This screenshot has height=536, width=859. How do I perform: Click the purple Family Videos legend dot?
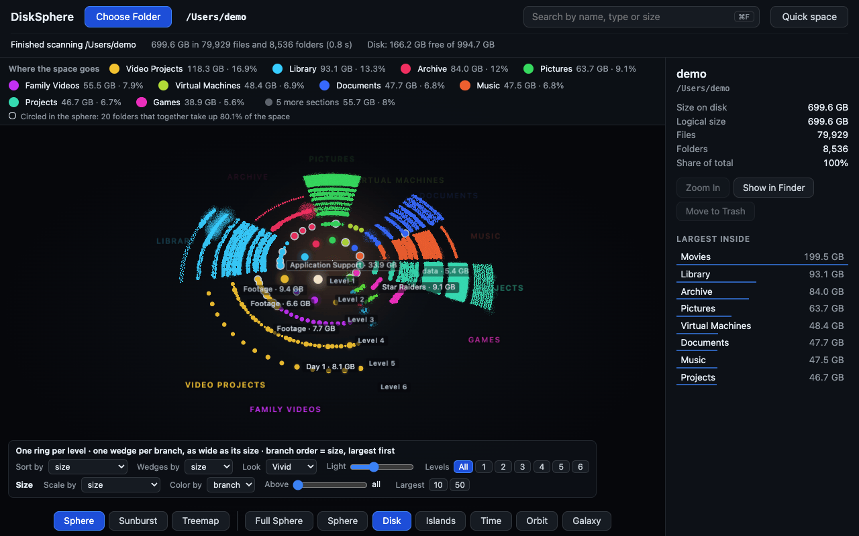pos(14,86)
